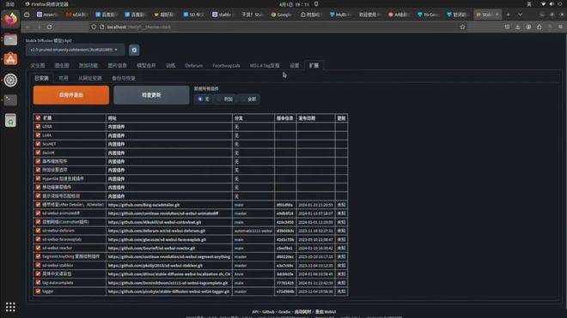This screenshot has width=567, height=318.
Task: Open the sd-webui-segment-anything GitHub link
Action: (x=169, y=257)
